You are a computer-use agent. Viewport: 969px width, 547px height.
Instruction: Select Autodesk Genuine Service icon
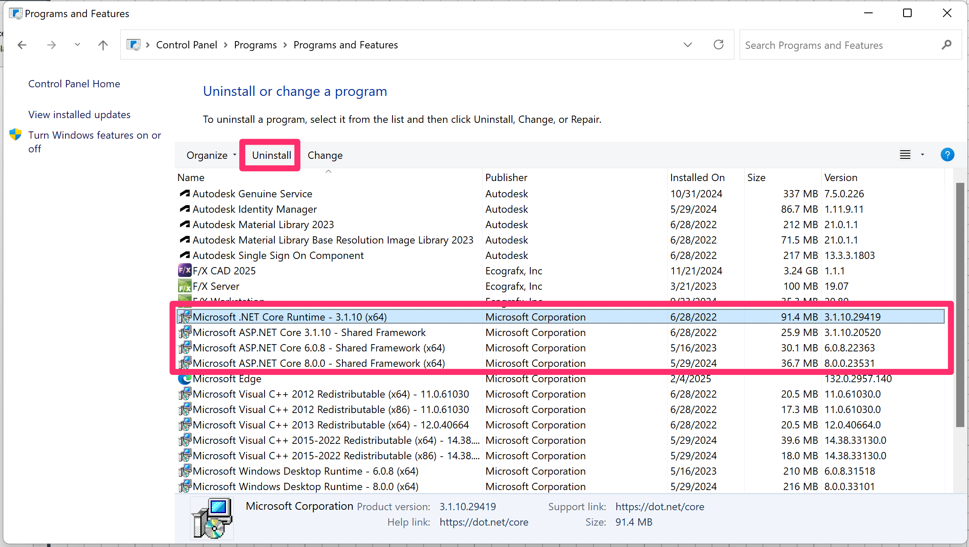[x=184, y=194]
